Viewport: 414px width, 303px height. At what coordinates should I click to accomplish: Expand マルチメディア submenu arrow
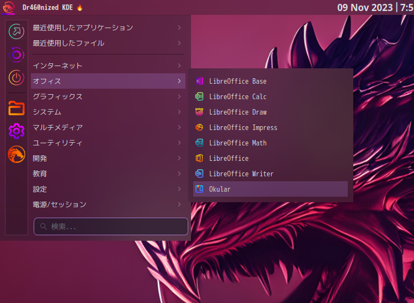pyautogui.click(x=179, y=127)
